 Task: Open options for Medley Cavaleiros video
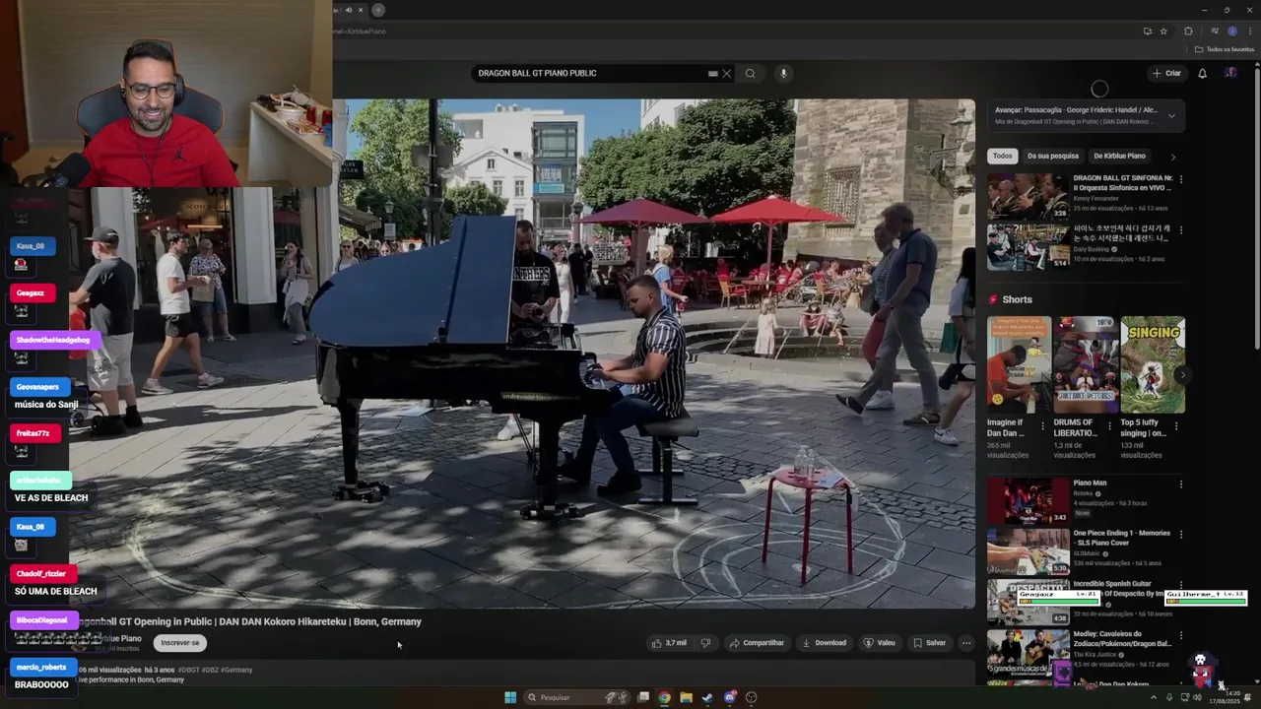pyautogui.click(x=1180, y=634)
